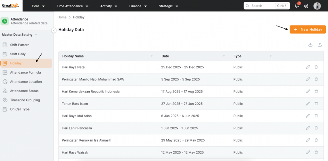Delete the Hari Lahir Pancasila row
This screenshot has width=328, height=161.
point(316,128)
